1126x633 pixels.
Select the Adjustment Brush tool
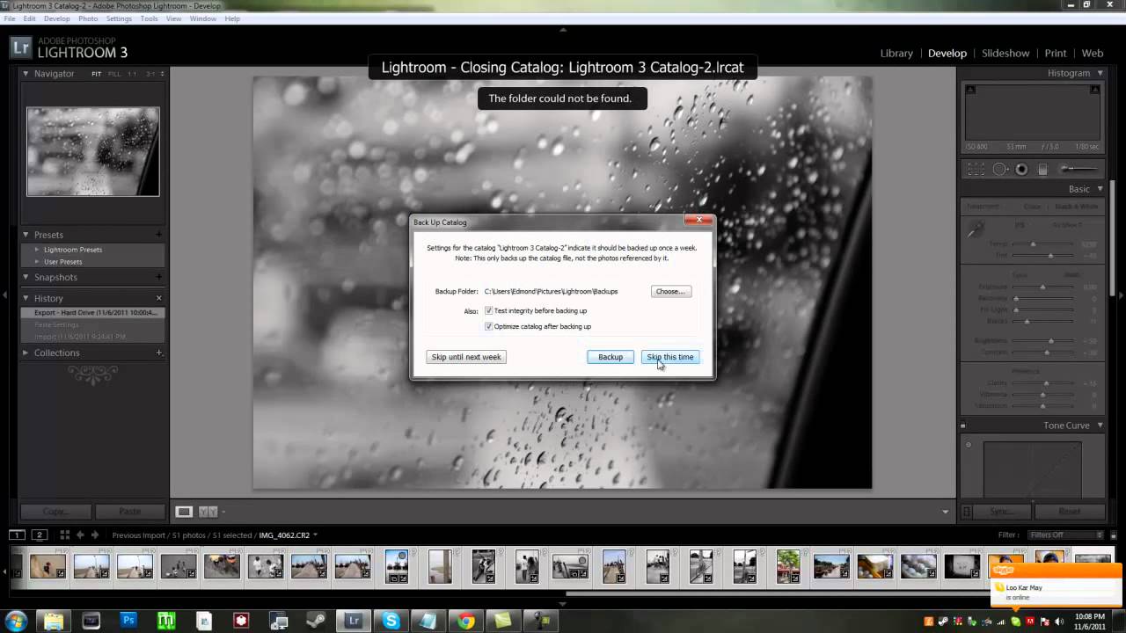tap(1078, 169)
